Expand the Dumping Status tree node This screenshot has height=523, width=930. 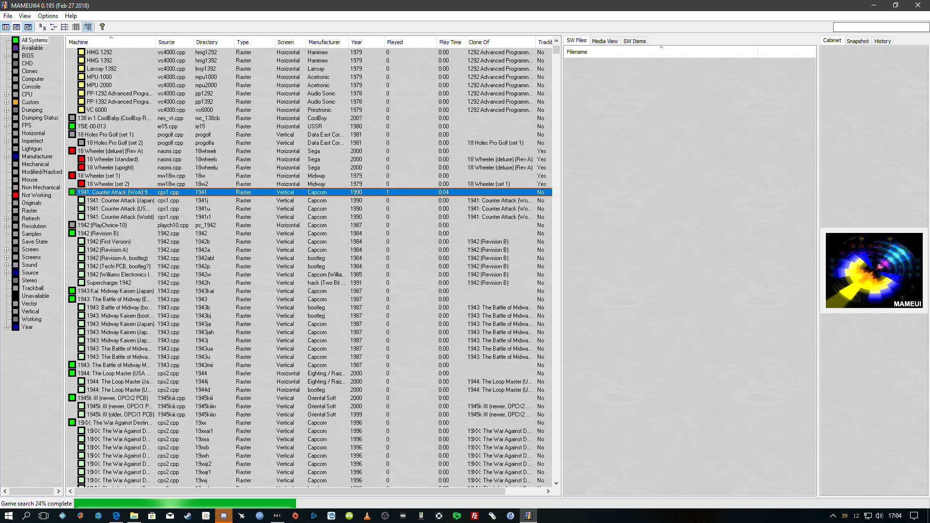[x=7, y=118]
